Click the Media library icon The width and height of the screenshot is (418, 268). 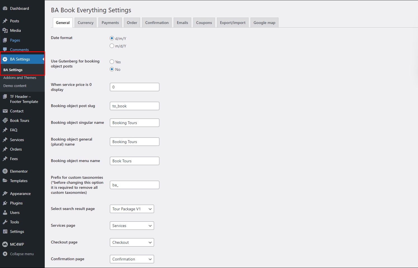[x=5, y=30]
